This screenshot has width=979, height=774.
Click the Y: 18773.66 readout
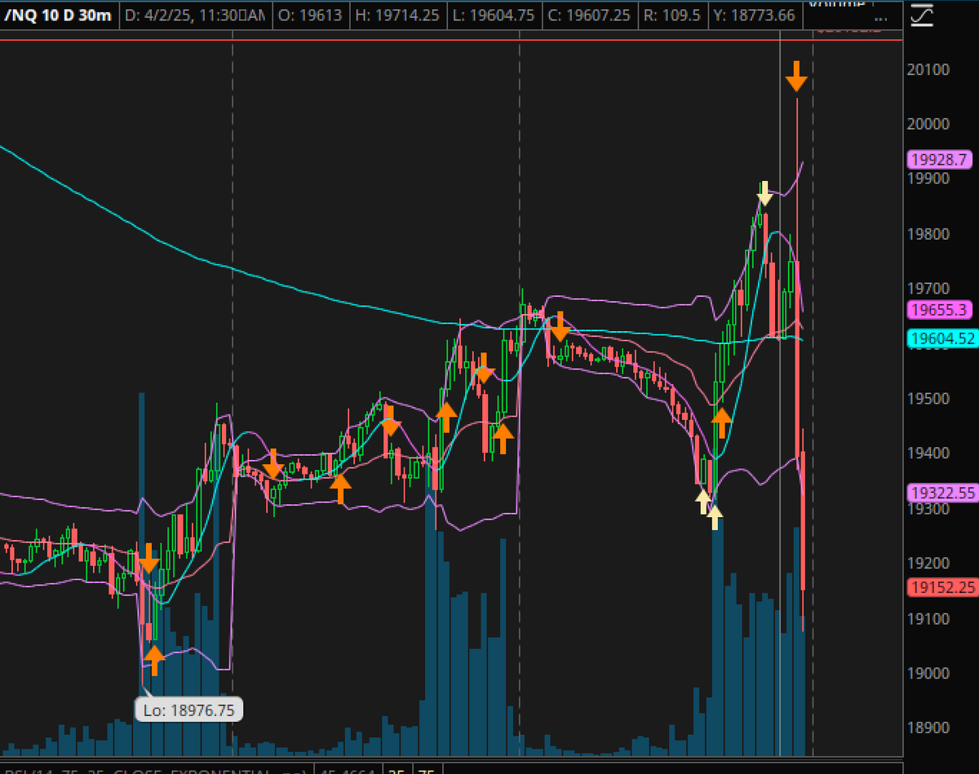coord(754,15)
